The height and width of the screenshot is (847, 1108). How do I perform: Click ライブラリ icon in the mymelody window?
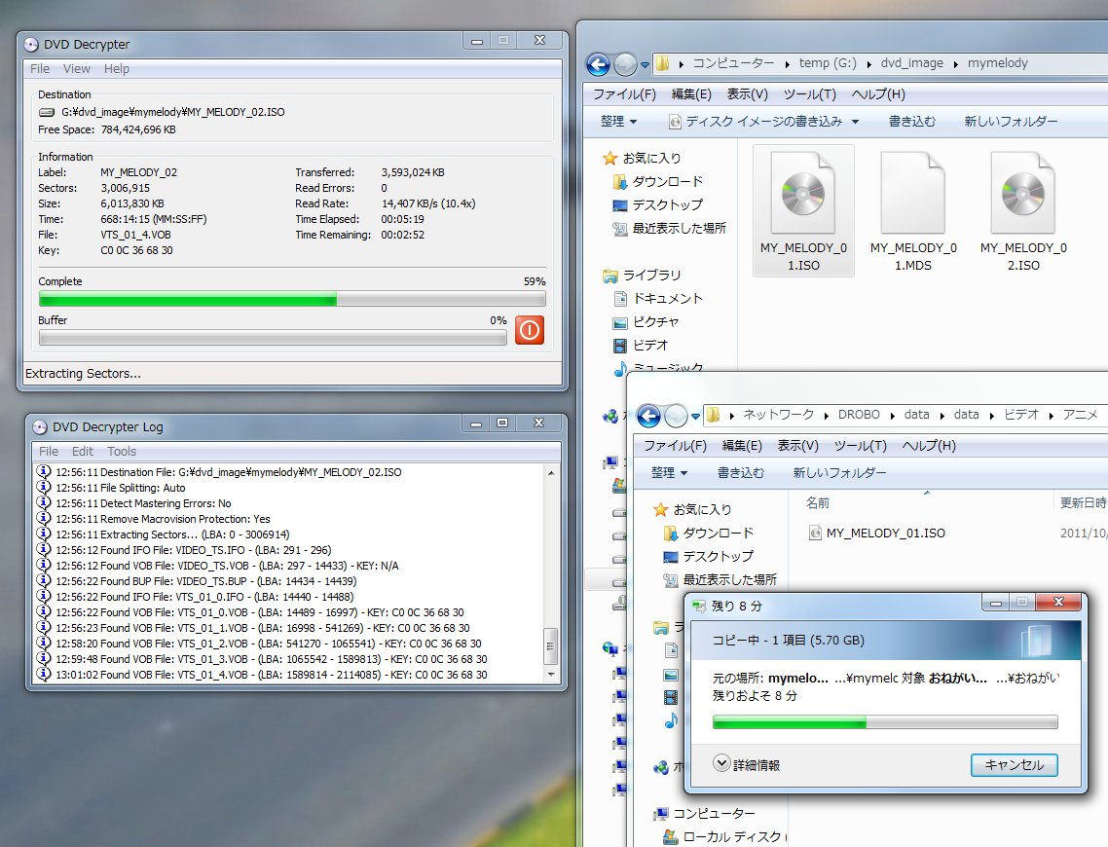coord(609,276)
